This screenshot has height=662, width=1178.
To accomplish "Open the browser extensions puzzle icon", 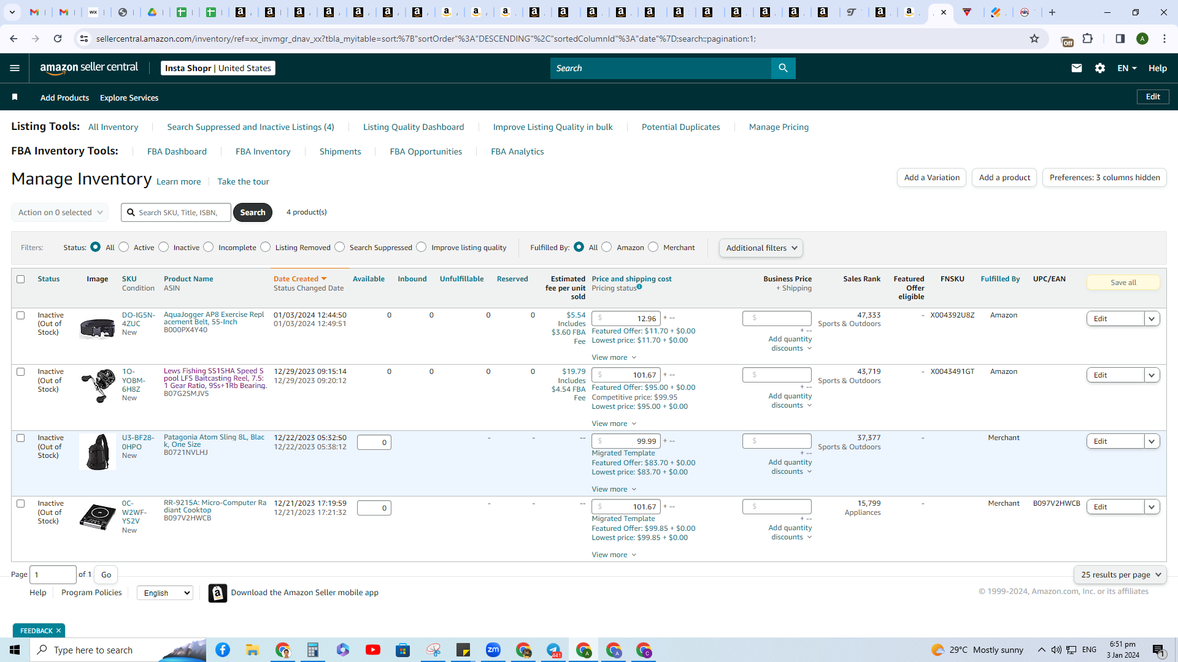I will tap(1088, 39).
